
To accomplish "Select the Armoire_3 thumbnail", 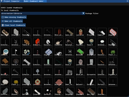I will pos(27,82).
